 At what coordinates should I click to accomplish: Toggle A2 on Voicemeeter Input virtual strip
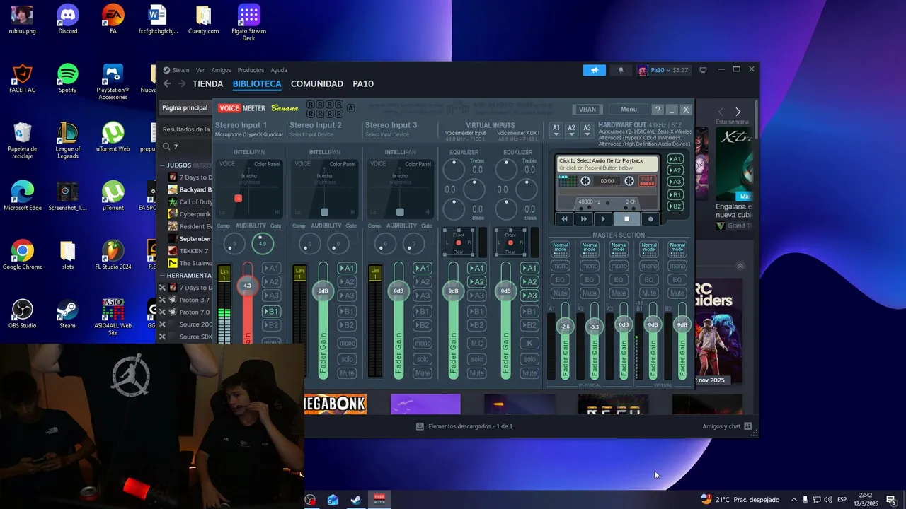click(477, 282)
